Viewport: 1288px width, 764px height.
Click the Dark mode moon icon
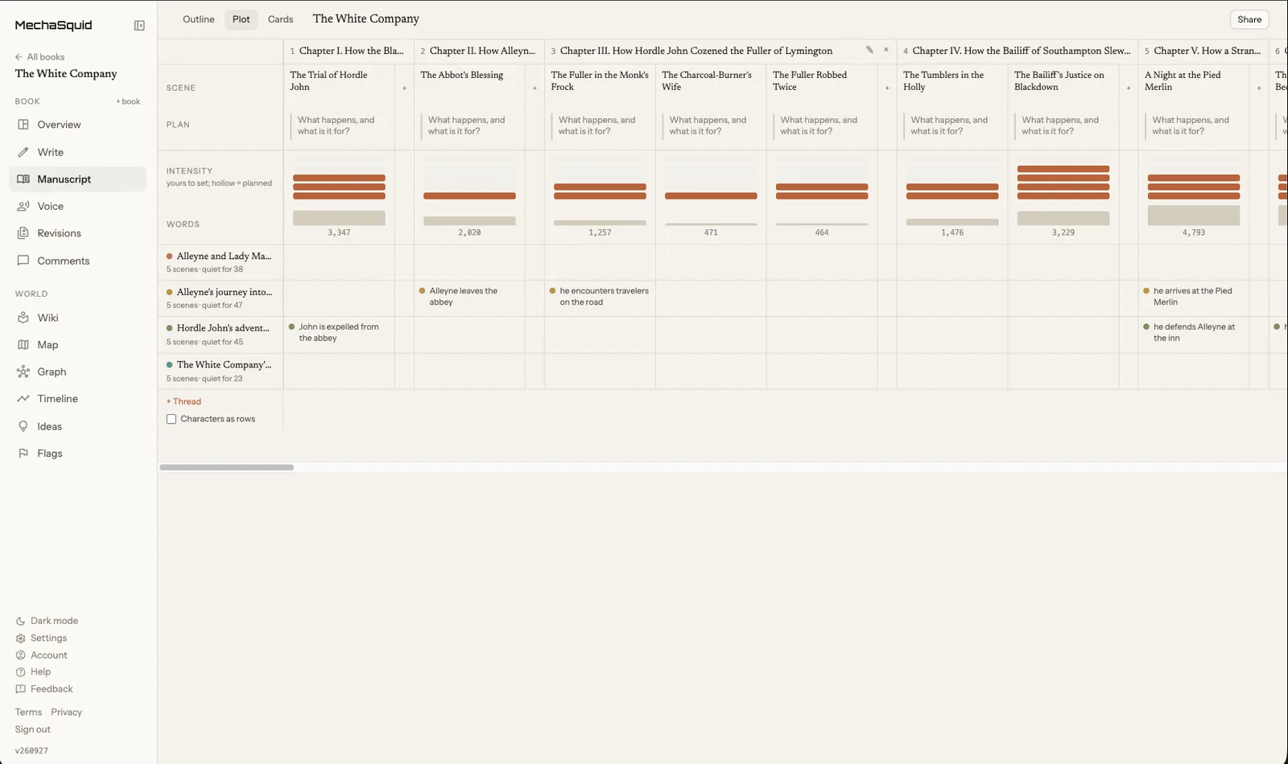(20, 621)
